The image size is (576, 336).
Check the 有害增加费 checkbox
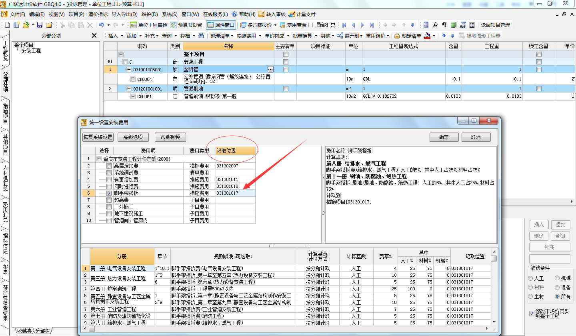[x=109, y=179]
